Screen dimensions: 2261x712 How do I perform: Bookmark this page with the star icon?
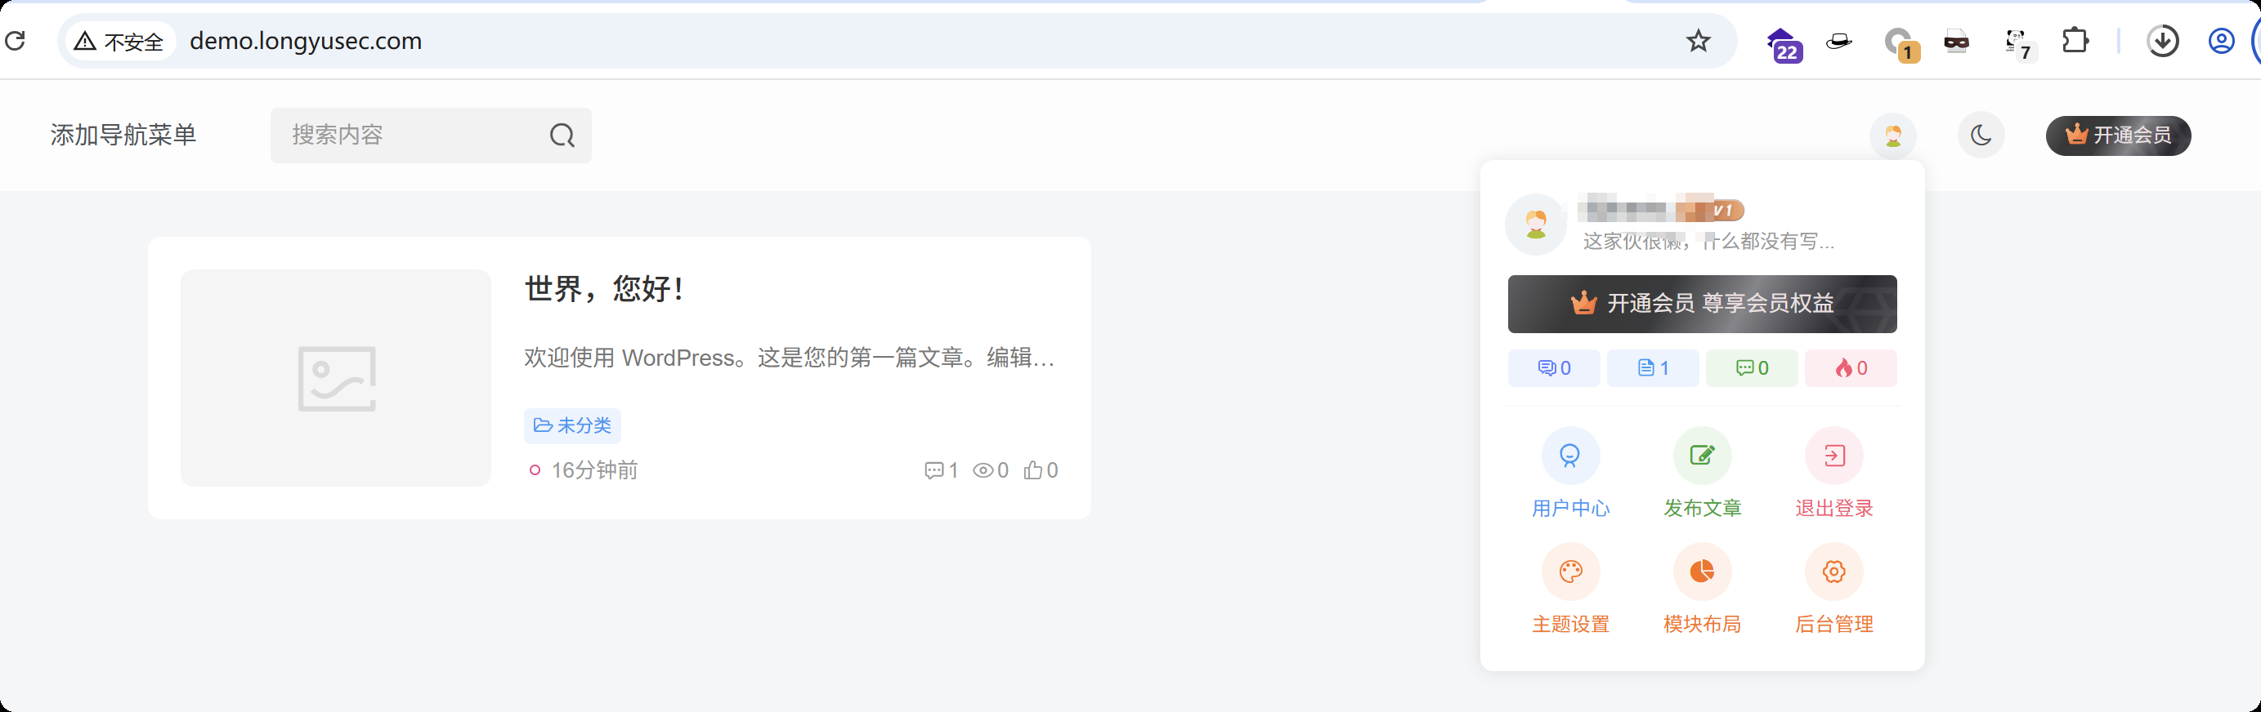pyautogui.click(x=1699, y=40)
